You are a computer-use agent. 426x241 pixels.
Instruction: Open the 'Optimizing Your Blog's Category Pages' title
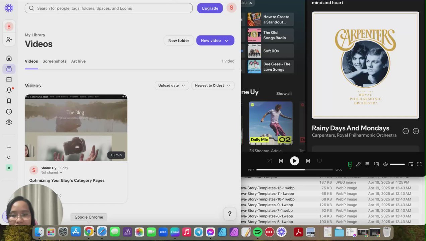pyautogui.click(x=67, y=180)
